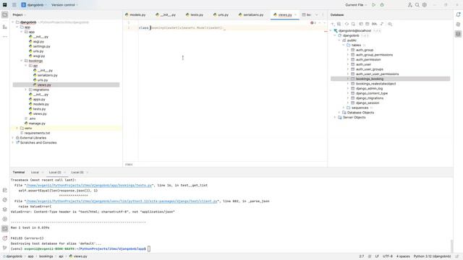Expand the migrations folder
Viewport: 463px width, 260px height.
26,90
